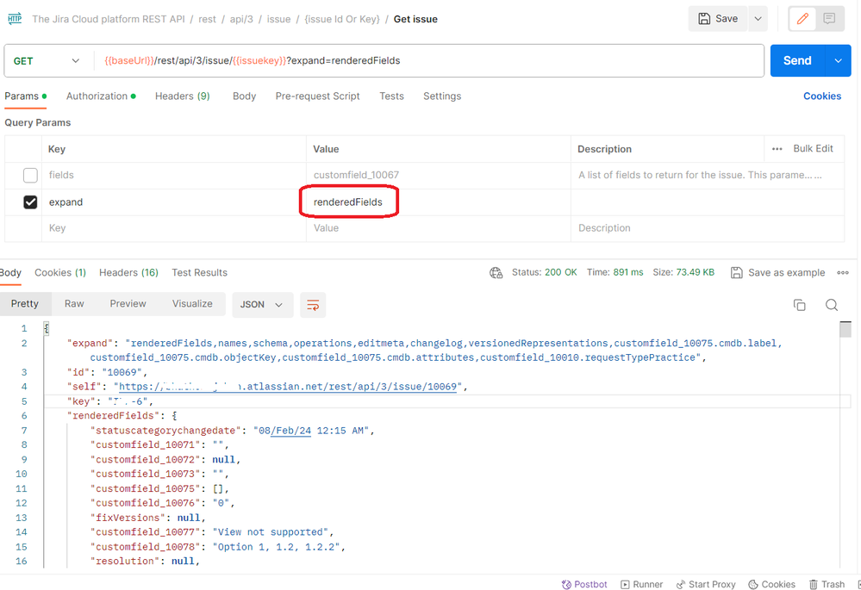Click the Save as example icon
861x590 pixels.
[x=736, y=273]
